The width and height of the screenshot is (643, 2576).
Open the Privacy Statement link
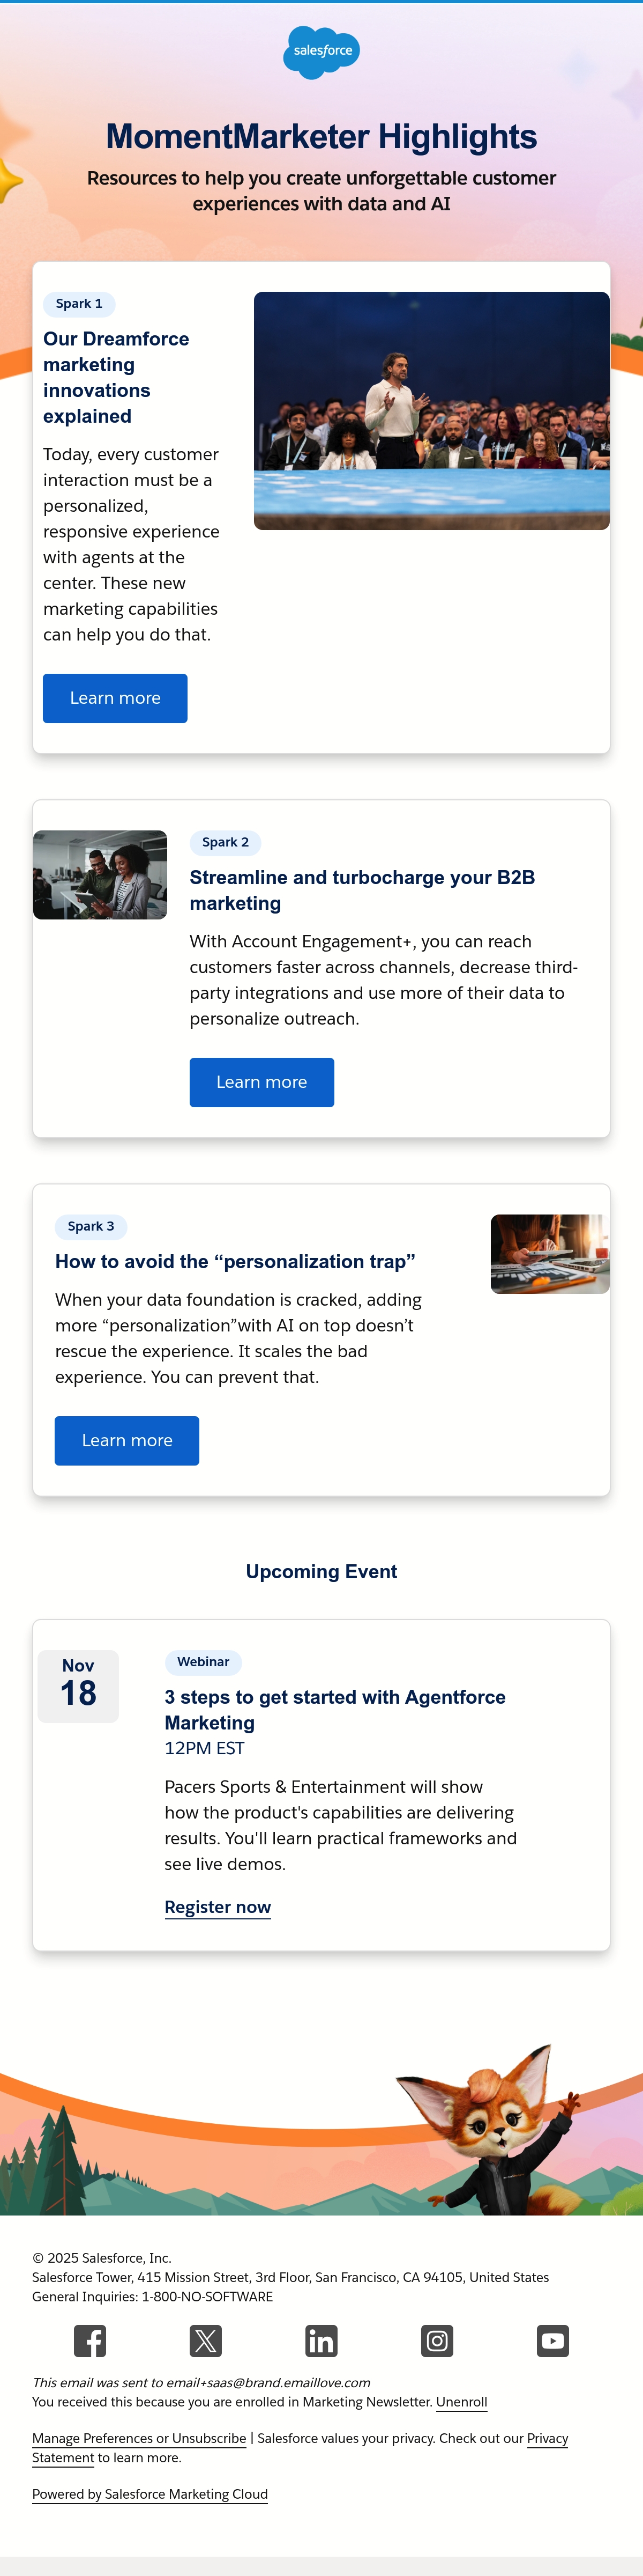click(x=547, y=2438)
